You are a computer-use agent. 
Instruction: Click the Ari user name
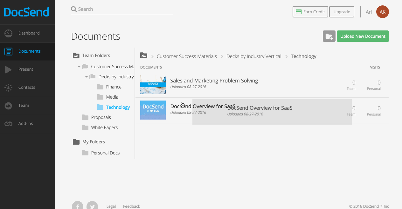tap(369, 12)
